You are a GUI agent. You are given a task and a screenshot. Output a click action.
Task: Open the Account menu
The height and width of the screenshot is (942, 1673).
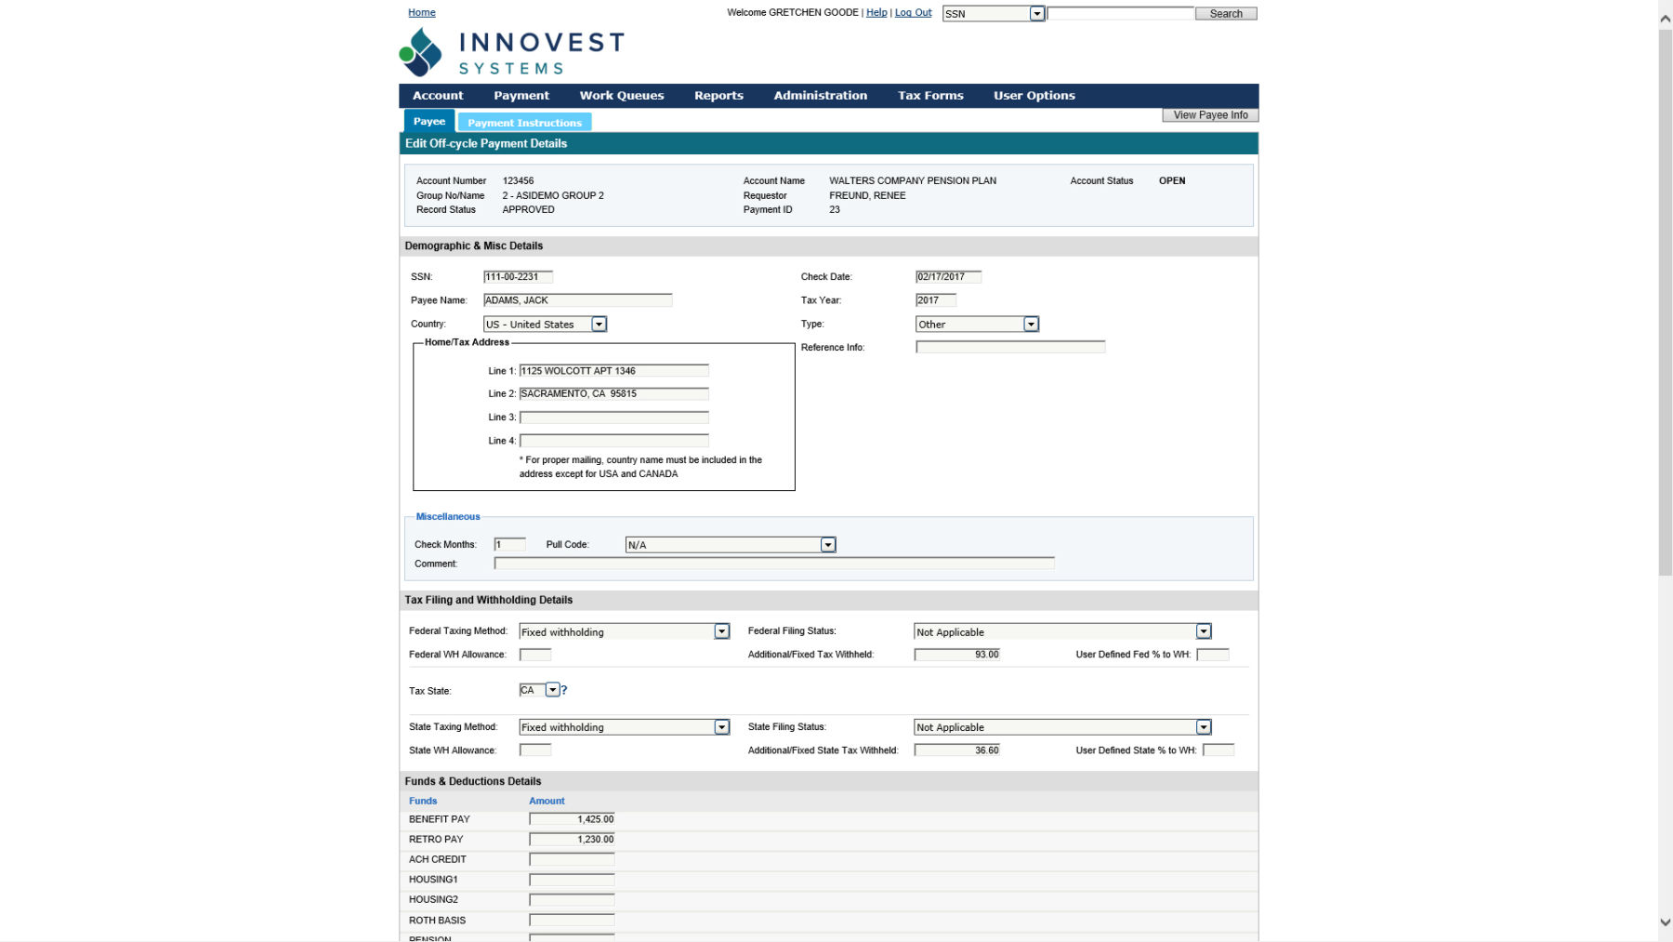pos(438,96)
